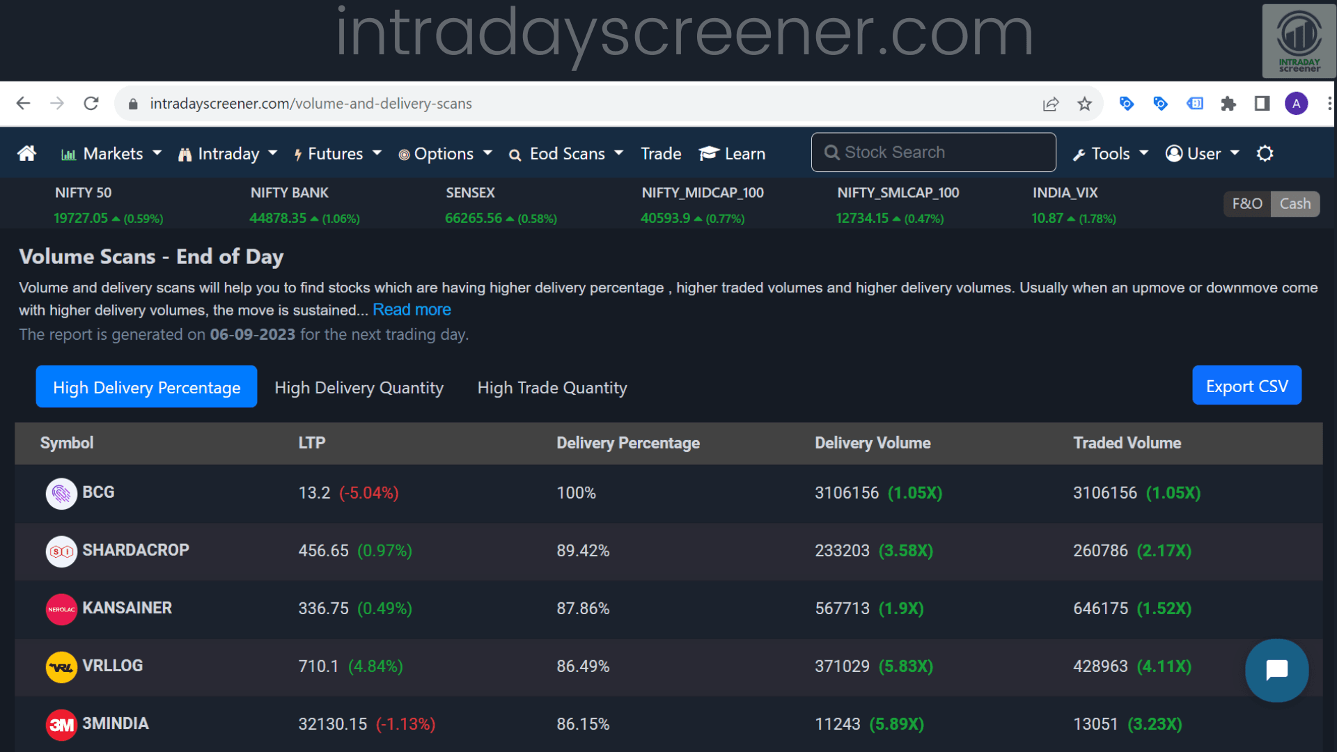Open the NIFTY BANK index ticker
Viewport: 1337px width, 752px height.
tap(304, 205)
